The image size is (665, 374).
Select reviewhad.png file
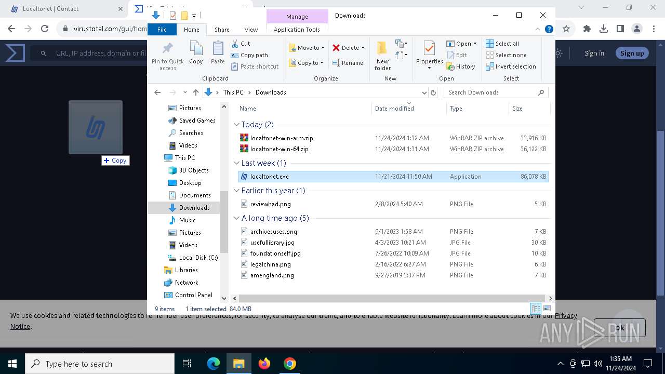393,204
